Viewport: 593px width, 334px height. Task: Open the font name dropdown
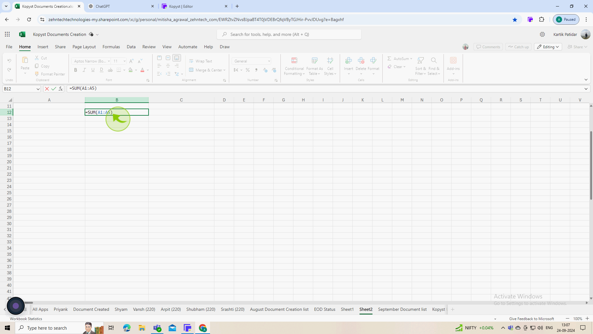pos(109,61)
